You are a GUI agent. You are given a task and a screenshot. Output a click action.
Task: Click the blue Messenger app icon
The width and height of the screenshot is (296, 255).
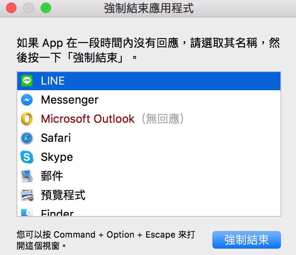tap(27, 100)
